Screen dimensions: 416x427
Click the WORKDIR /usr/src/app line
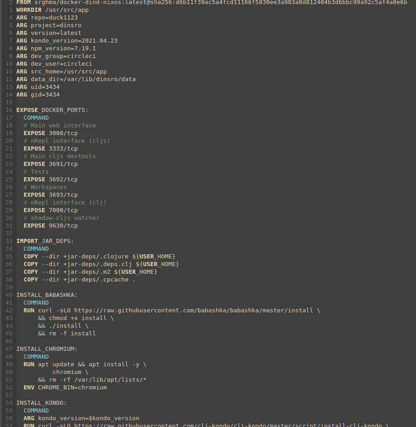click(53, 10)
